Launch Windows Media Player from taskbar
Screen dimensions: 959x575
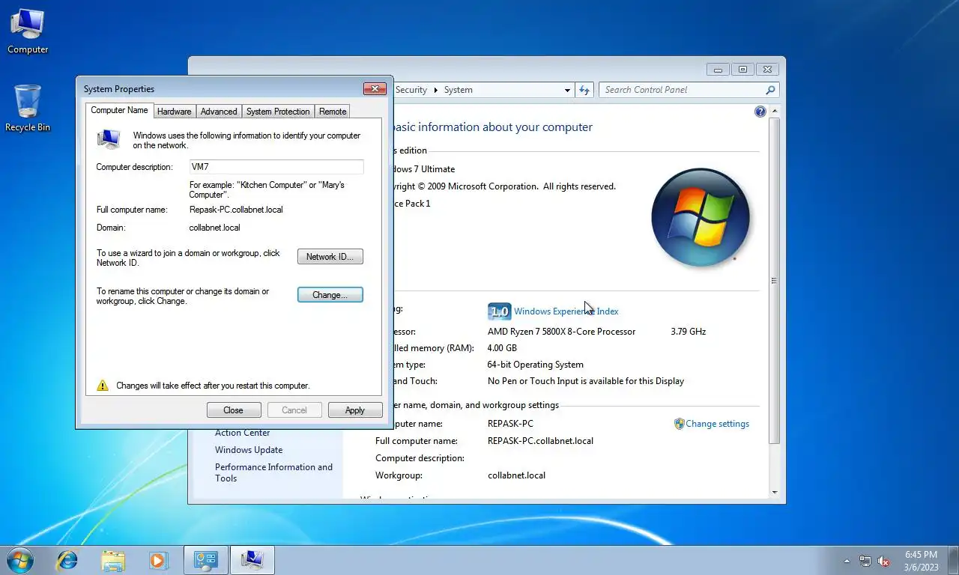pos(158,559)
